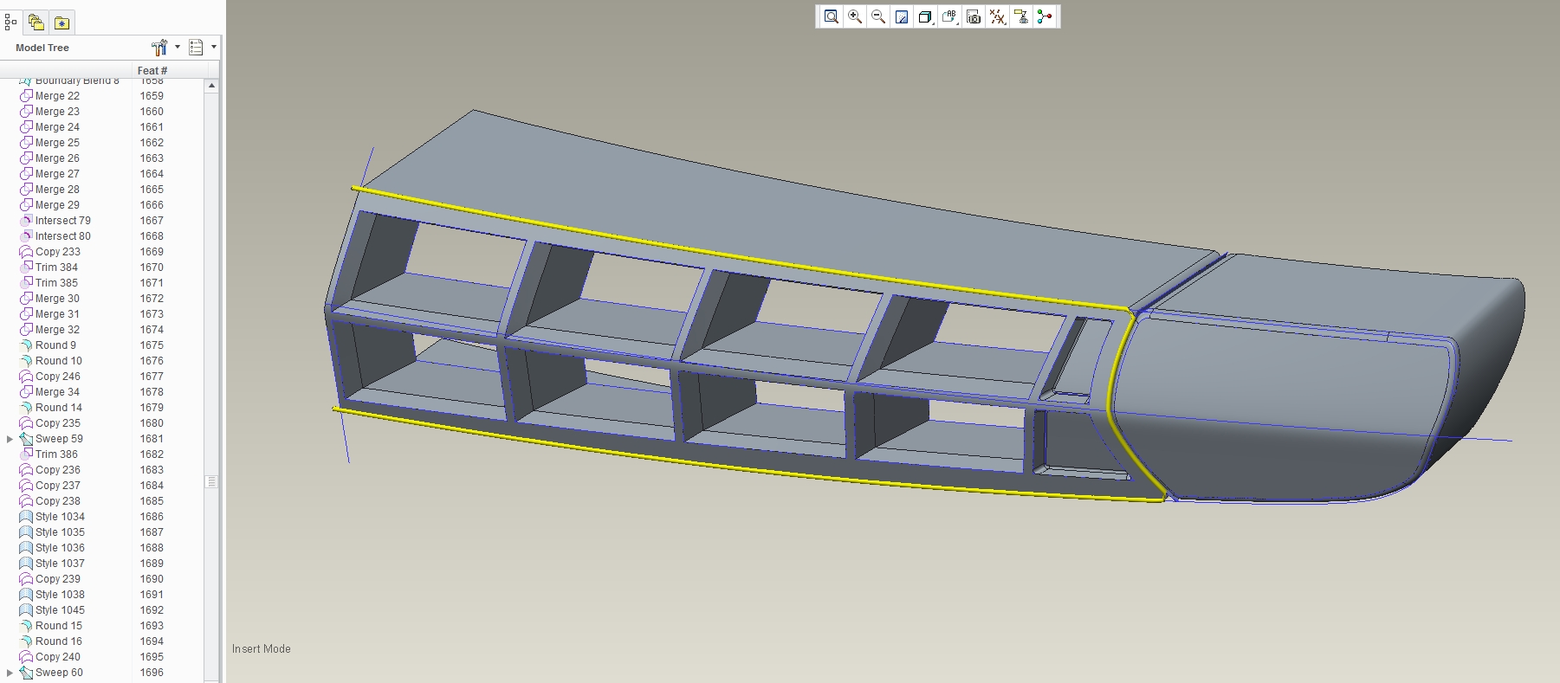Viewport: 1560px width, 683px height.
Task: Toggle the Spin Center icon
Action: point(1045,16)
